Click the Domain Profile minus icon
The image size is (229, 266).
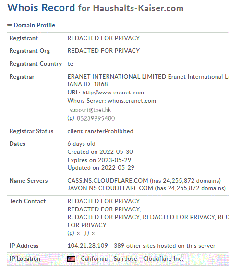point(9,25)
